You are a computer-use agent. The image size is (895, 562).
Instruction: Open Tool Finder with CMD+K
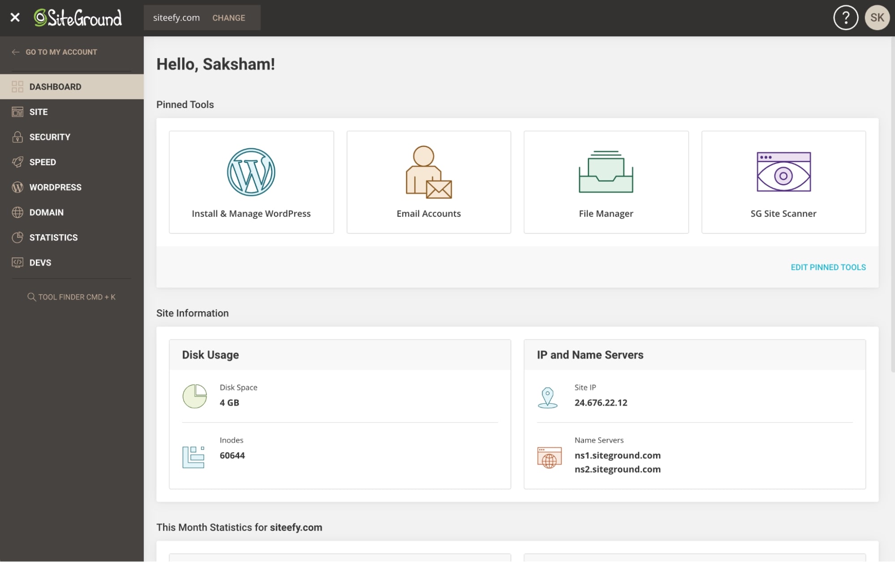pos(71,296)
